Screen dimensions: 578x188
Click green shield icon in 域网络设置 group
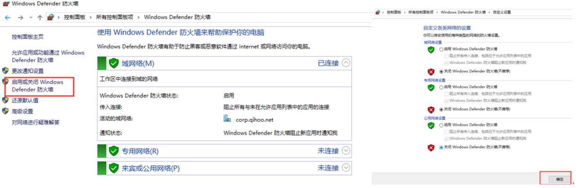point(431,50)
